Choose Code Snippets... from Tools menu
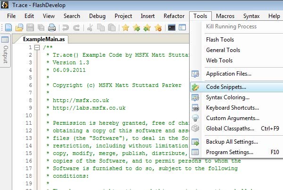Screen dimensions: 283x190 tap(237, 87)
